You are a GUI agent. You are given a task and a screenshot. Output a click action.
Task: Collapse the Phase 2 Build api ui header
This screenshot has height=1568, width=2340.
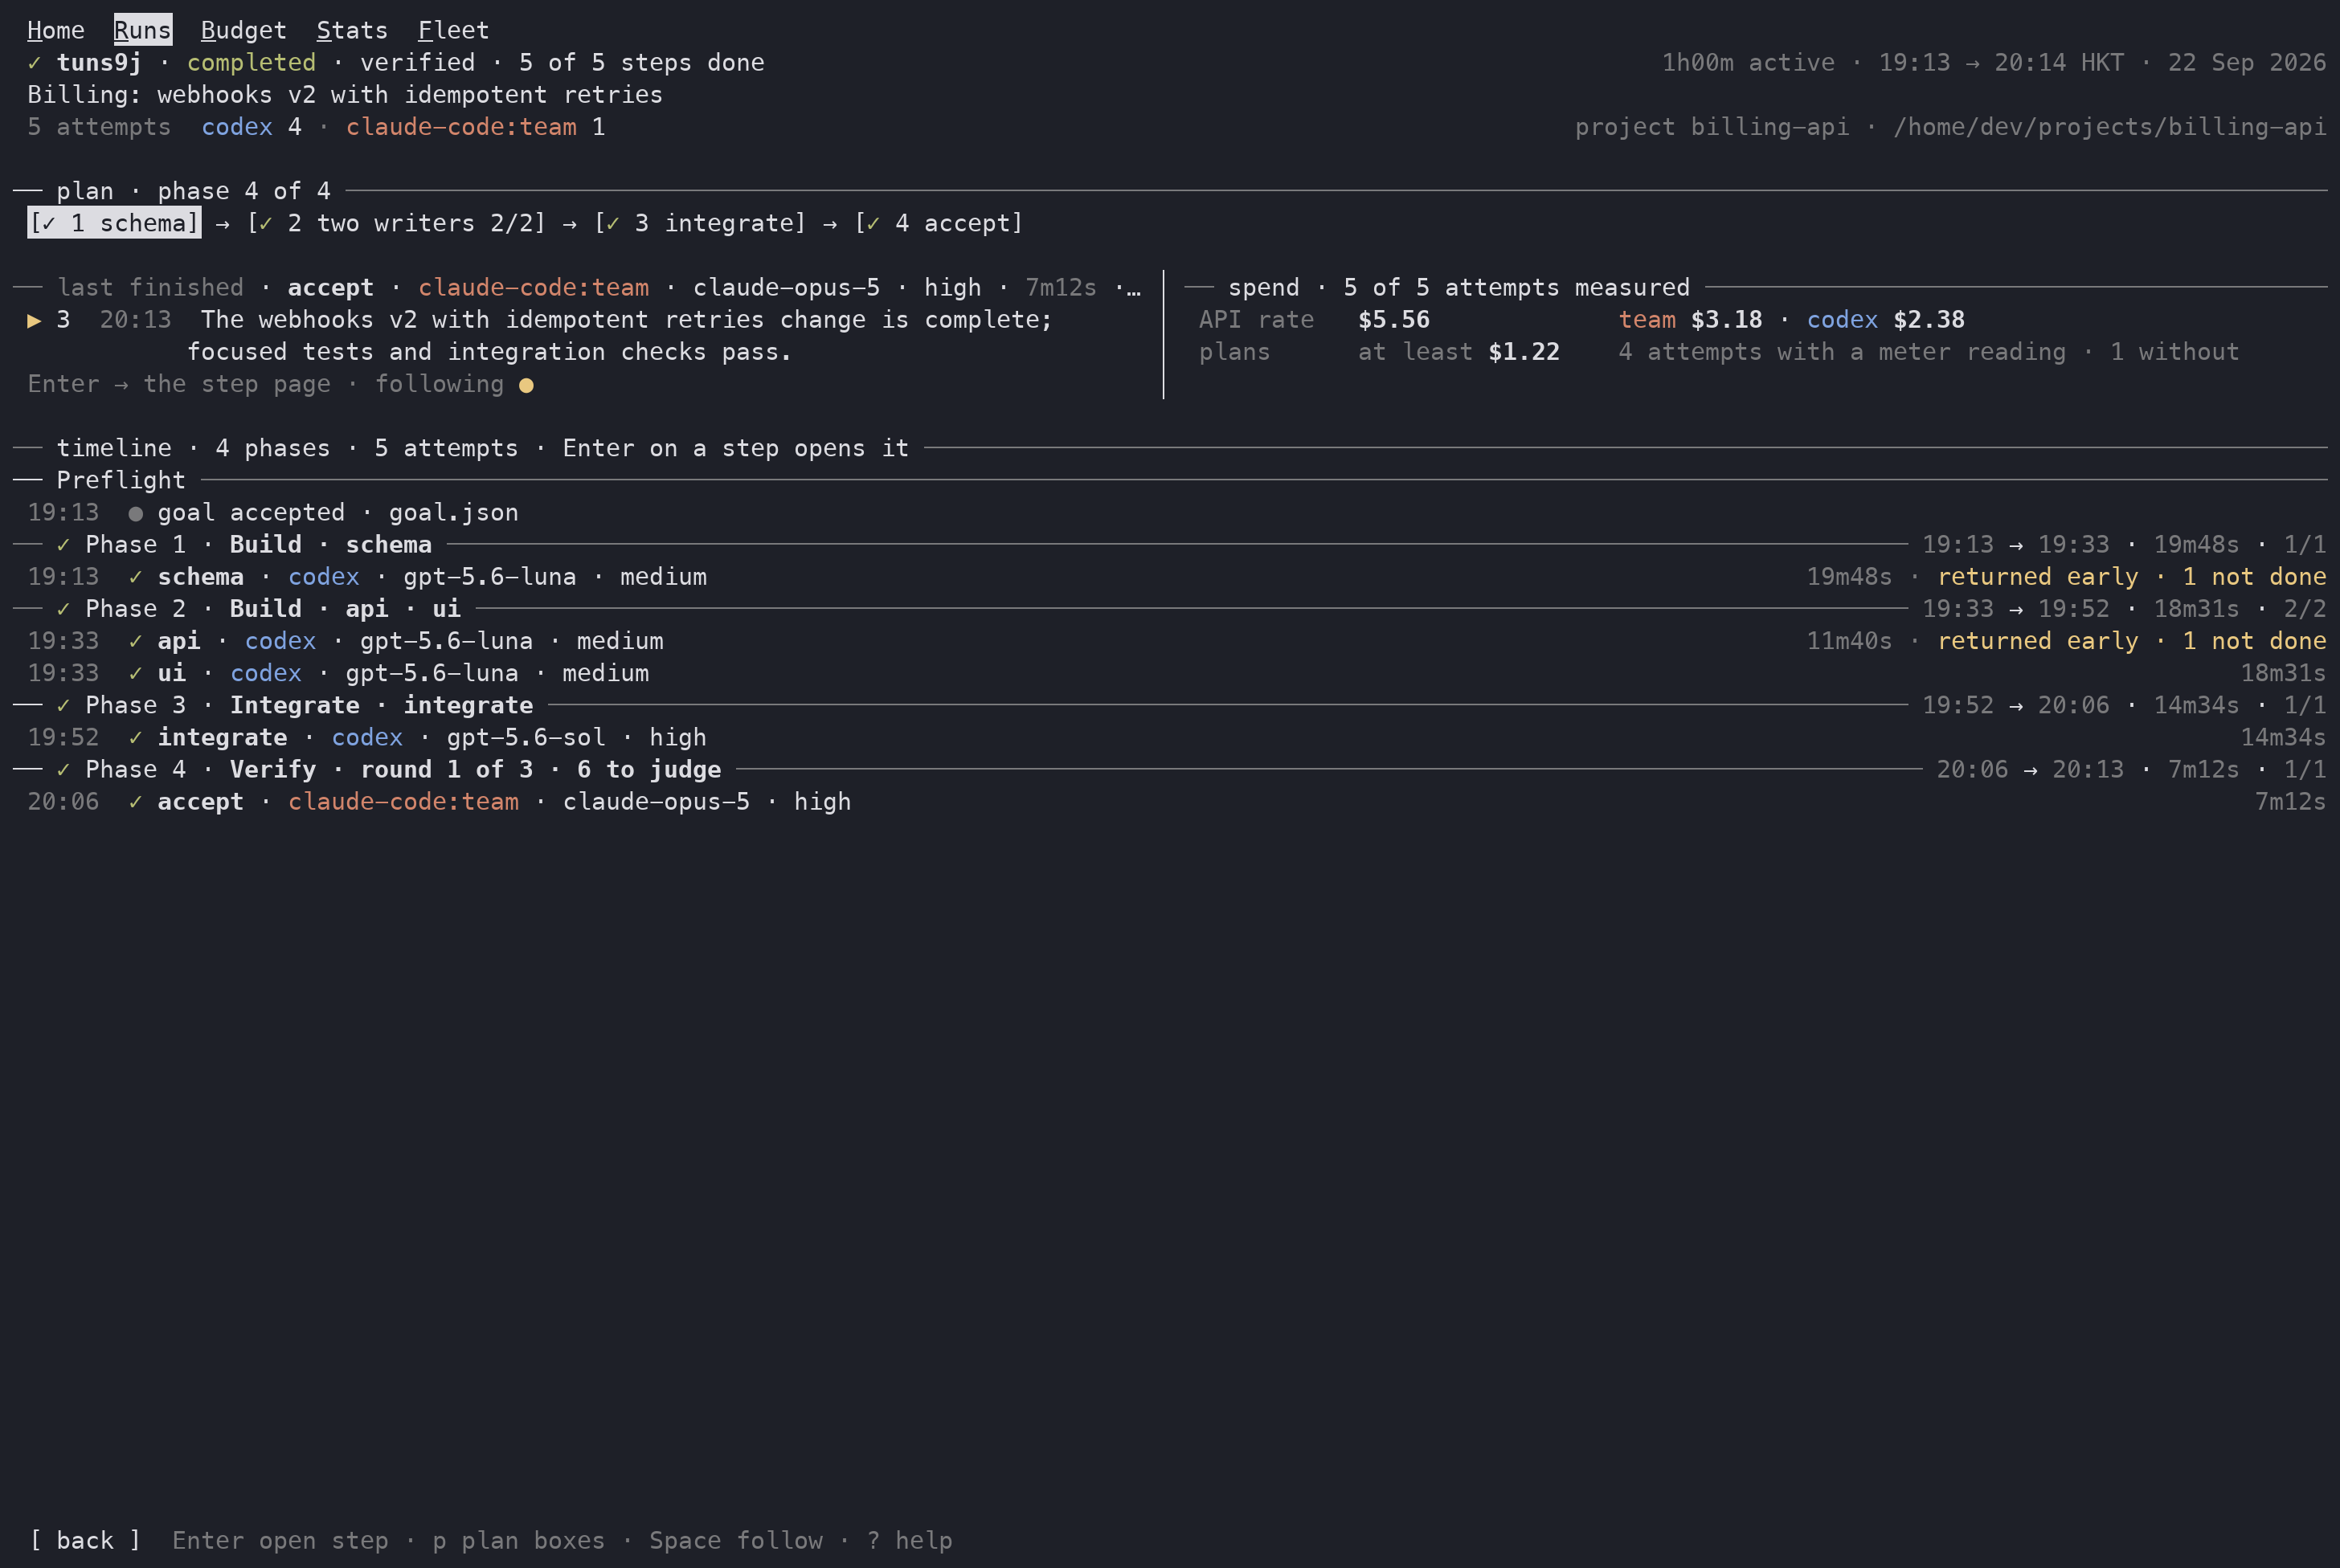(1169, 608)
